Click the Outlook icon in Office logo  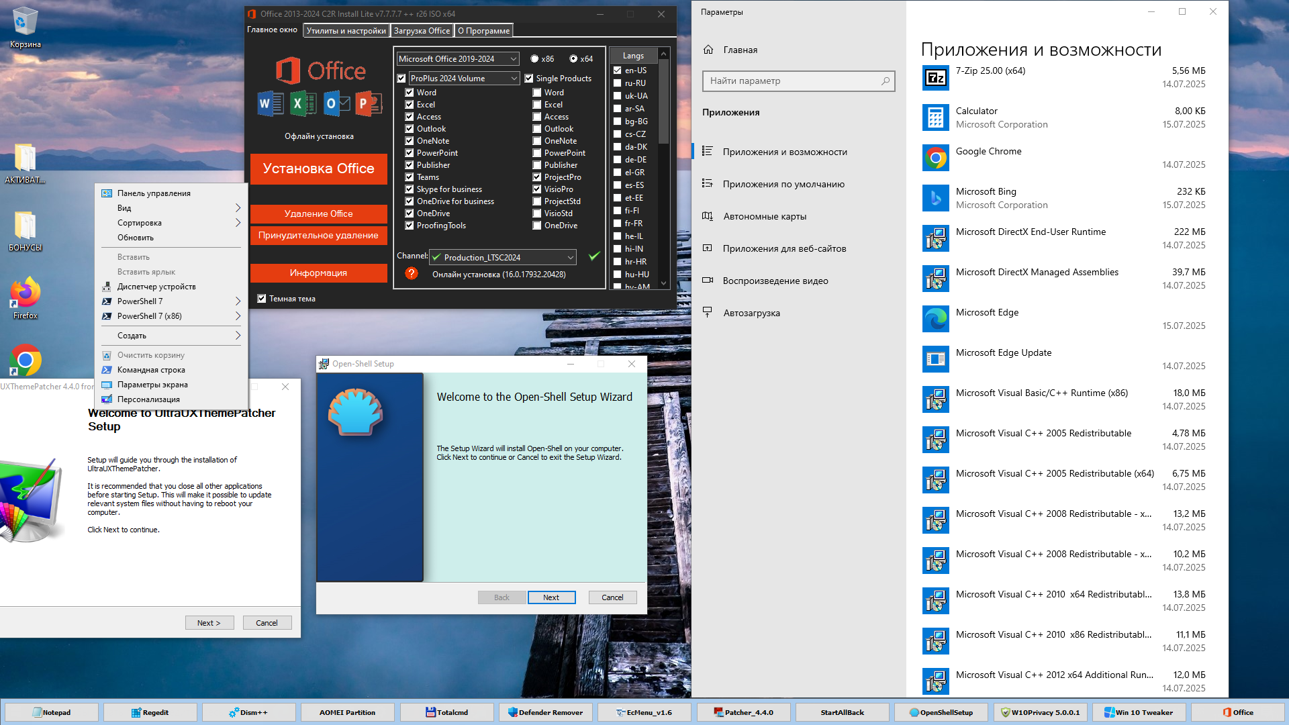click(336, 103)
